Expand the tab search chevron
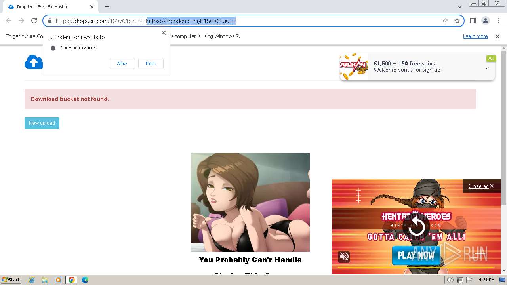This screenshot has width=507, height=285. click(459, 7)
